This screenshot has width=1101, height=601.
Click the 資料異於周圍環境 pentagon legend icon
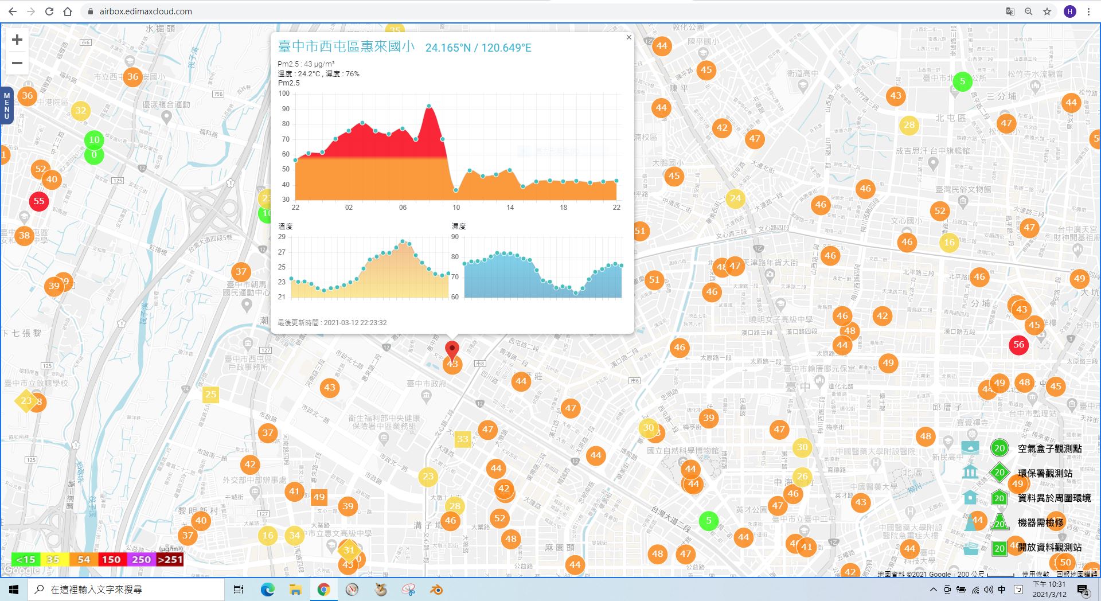(x=1000, y=498)
